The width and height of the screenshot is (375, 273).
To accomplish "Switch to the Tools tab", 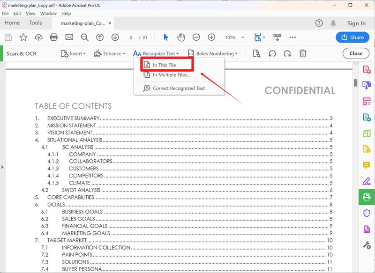I will coord(36,23).
